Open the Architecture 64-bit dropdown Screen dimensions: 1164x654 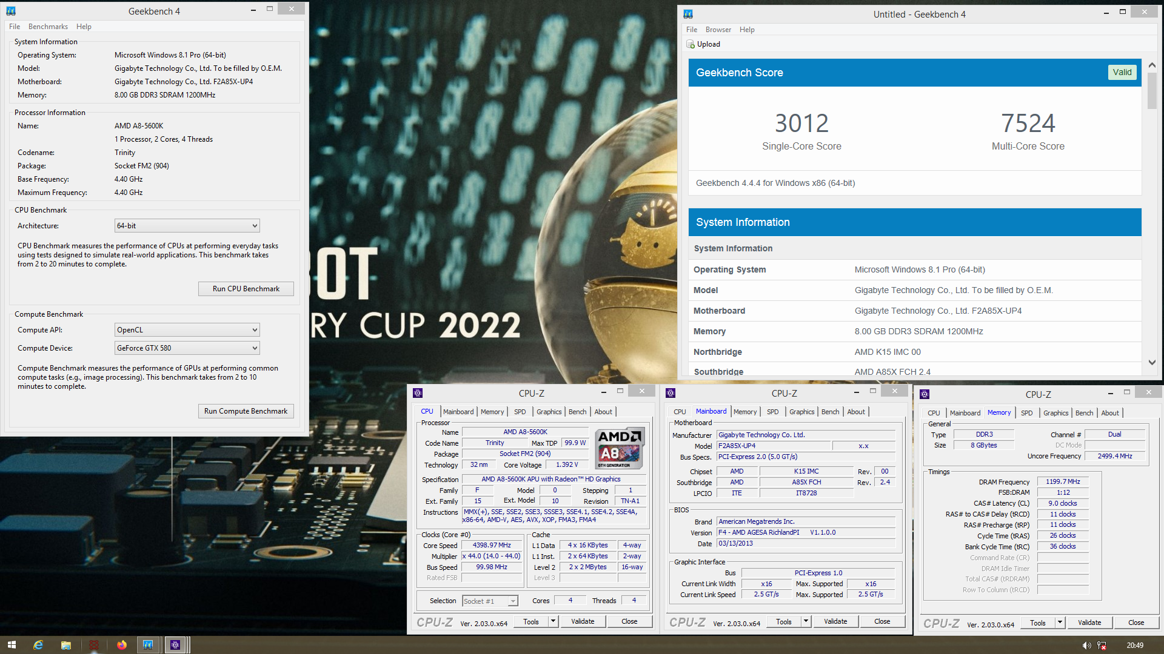point(187,226)
